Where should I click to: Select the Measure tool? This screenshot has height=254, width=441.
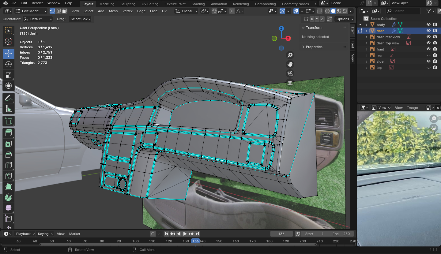click(9, 109)
